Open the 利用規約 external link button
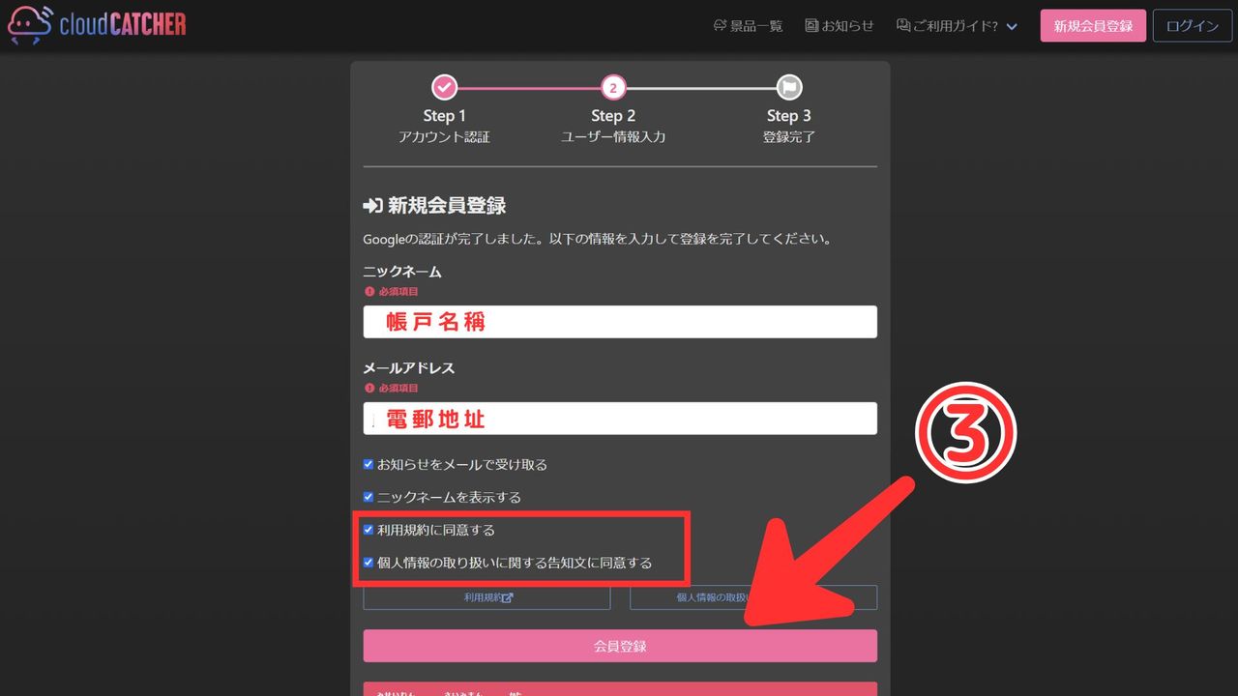This screenshot has width=1238, height=696. pos(486,597)
